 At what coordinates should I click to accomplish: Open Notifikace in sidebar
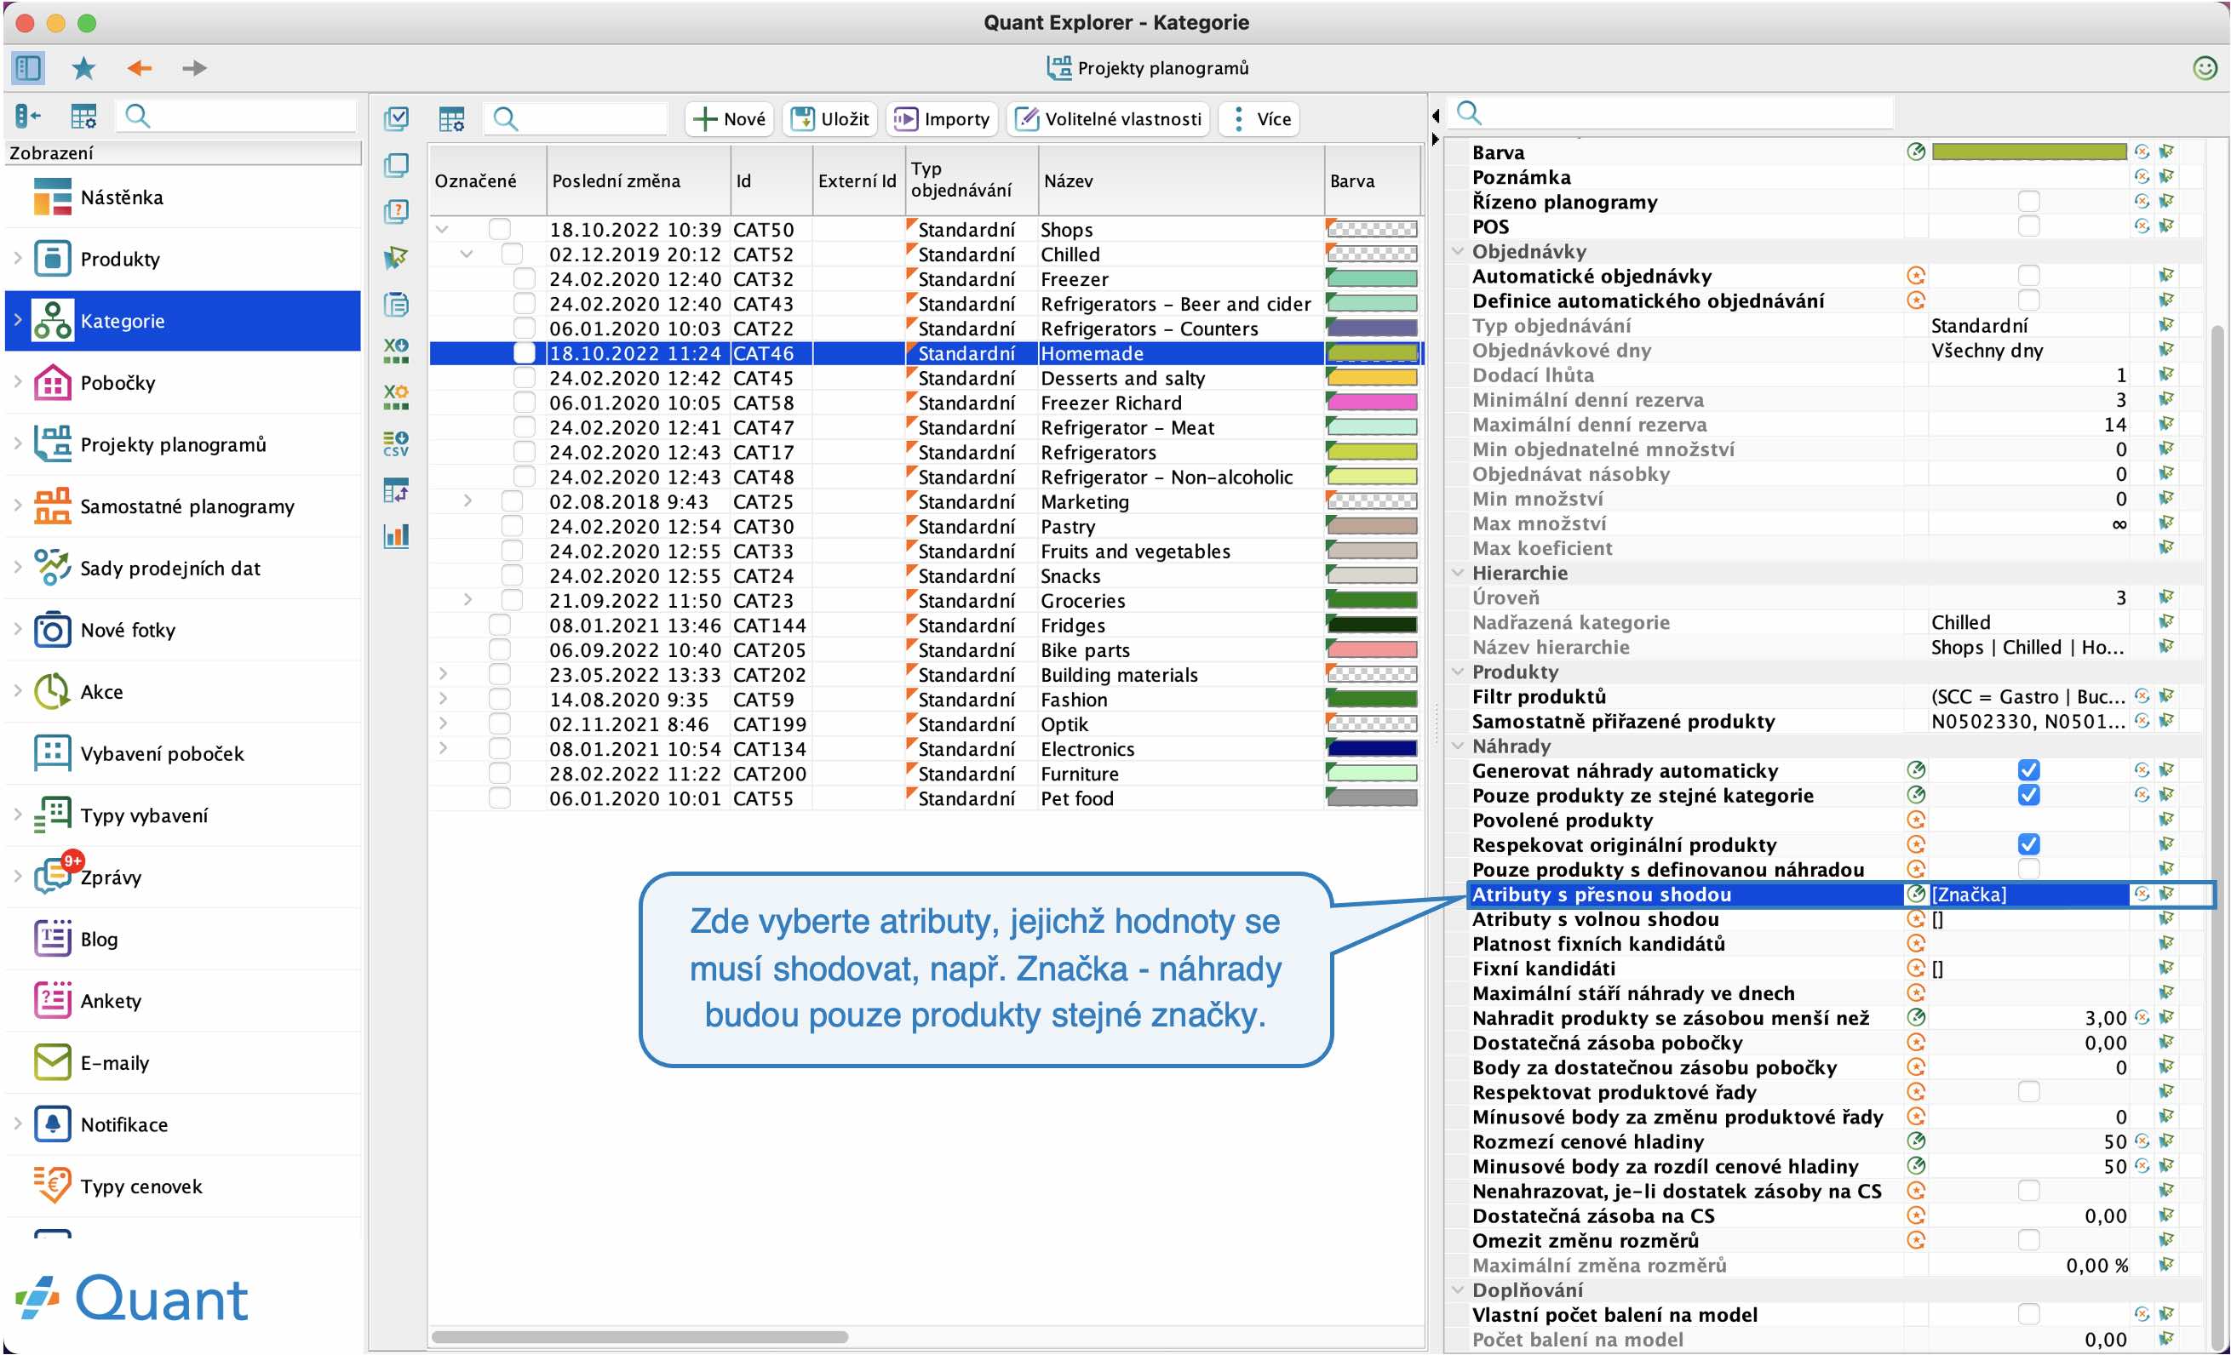coord(181,1124)
